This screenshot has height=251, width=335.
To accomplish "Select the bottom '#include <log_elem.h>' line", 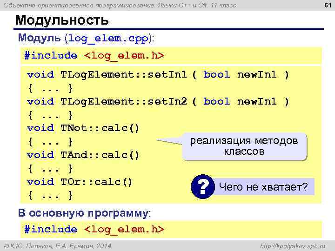I will [x=94, y=230].
